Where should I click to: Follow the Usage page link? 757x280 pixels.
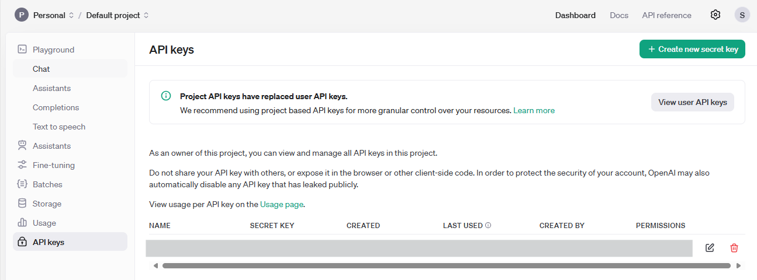[282, 204]
